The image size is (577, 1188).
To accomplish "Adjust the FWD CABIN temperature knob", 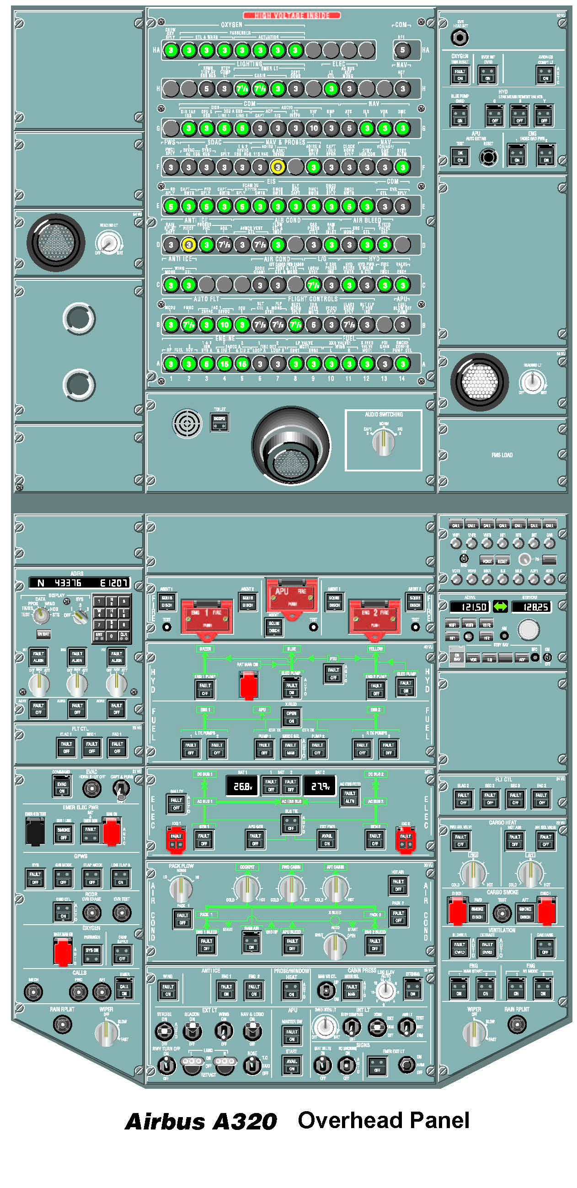I will [291, 888].
